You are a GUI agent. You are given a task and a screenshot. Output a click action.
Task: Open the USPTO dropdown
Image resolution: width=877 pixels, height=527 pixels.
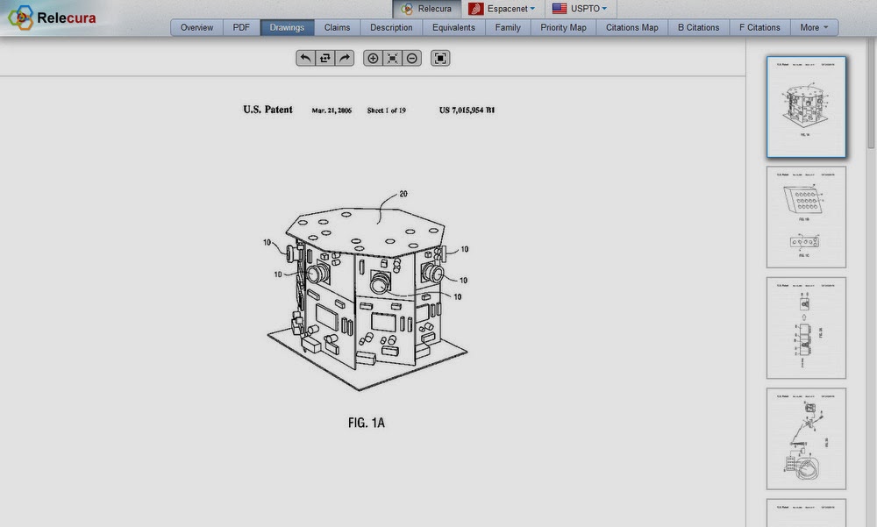pyautogui.click(x=580, y=9)
